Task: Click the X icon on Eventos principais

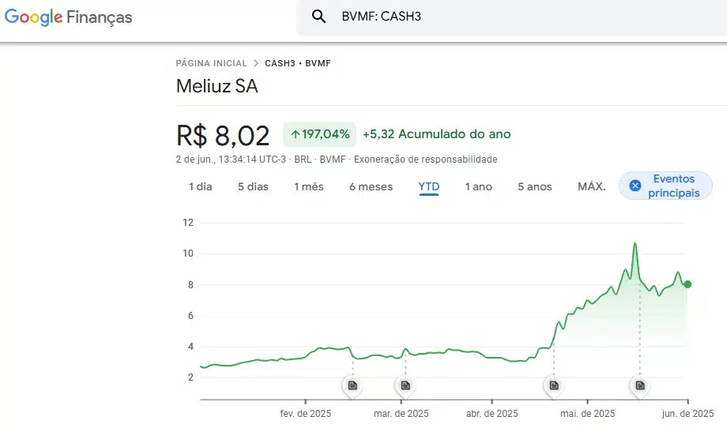Action: pos(635,186)
